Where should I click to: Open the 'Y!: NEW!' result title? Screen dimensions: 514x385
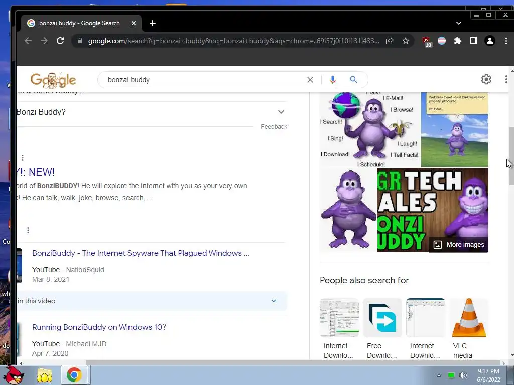tap(36, 172)
